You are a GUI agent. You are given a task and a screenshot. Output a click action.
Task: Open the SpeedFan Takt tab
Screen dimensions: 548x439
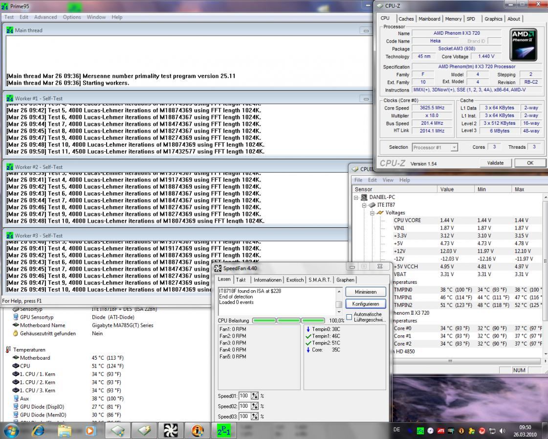pyautogui.click(x=241, y=280)
